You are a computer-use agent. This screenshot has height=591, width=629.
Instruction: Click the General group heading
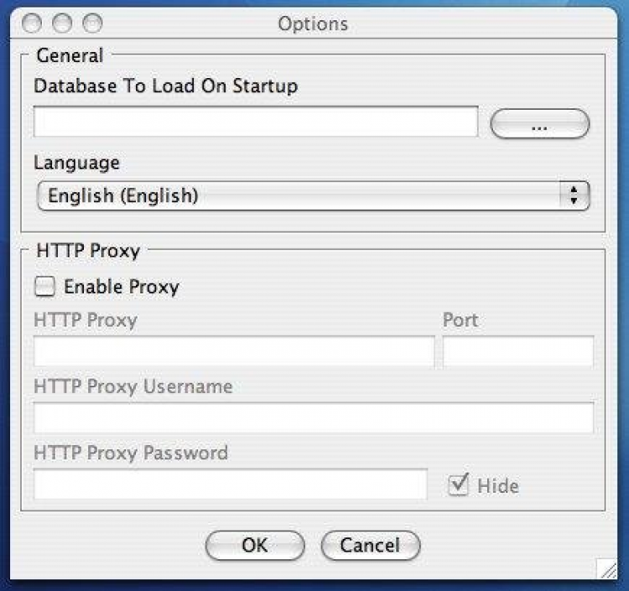[70, 56]
